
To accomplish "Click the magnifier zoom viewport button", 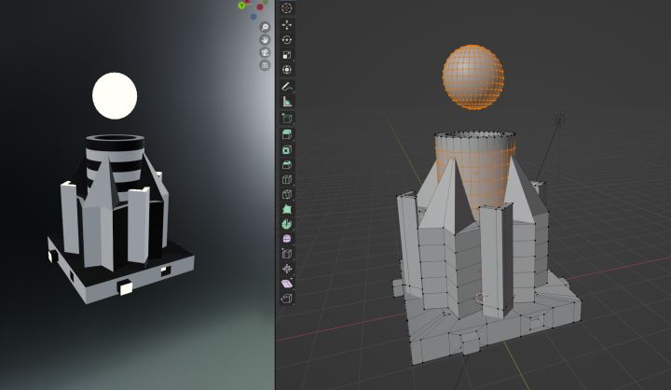I will pyautogui.click(x=265, y=28).
